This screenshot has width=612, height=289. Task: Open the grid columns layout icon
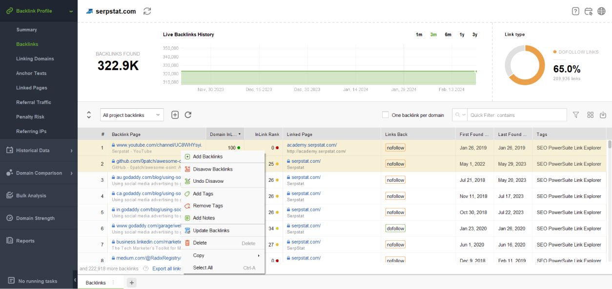591,115
